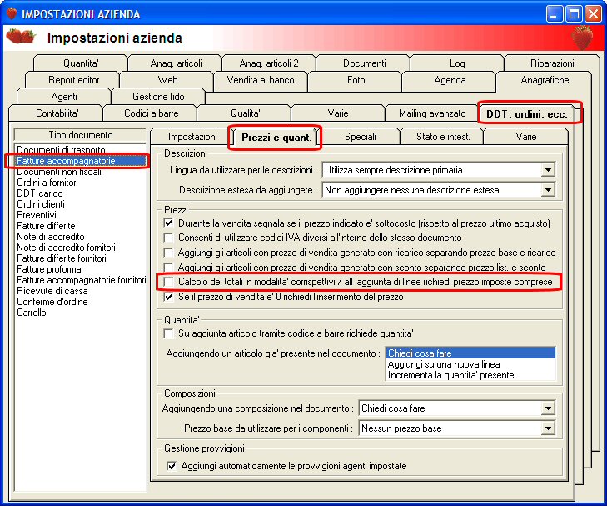Viewport: 607px width, 506px height.
Task: Switch to the Quantita' tab
Action: click(81, 63)
